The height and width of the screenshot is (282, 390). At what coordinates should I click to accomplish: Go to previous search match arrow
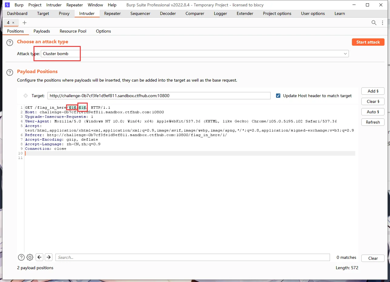pyautogui.click(x=39, y=257)
